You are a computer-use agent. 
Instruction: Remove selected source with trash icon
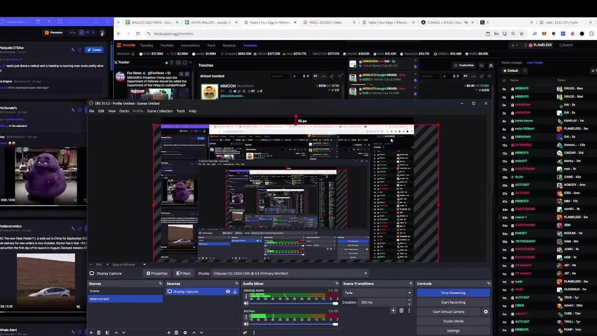(x=176, y=333)
